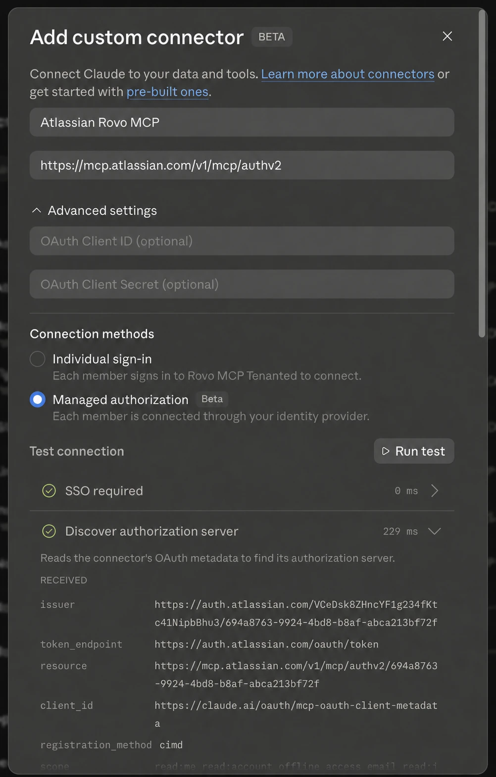Click the issuer URL value
The height and width of the screenshot is (777, 496).
point(296,614)
